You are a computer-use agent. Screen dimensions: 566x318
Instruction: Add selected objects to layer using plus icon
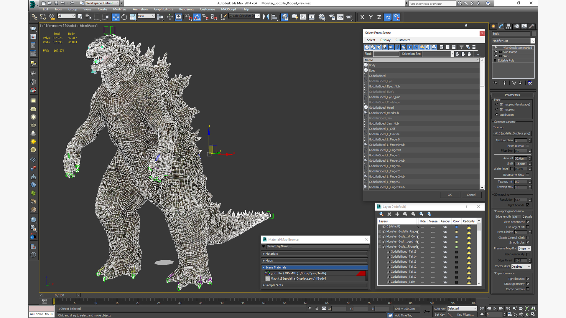pos(397,214)
